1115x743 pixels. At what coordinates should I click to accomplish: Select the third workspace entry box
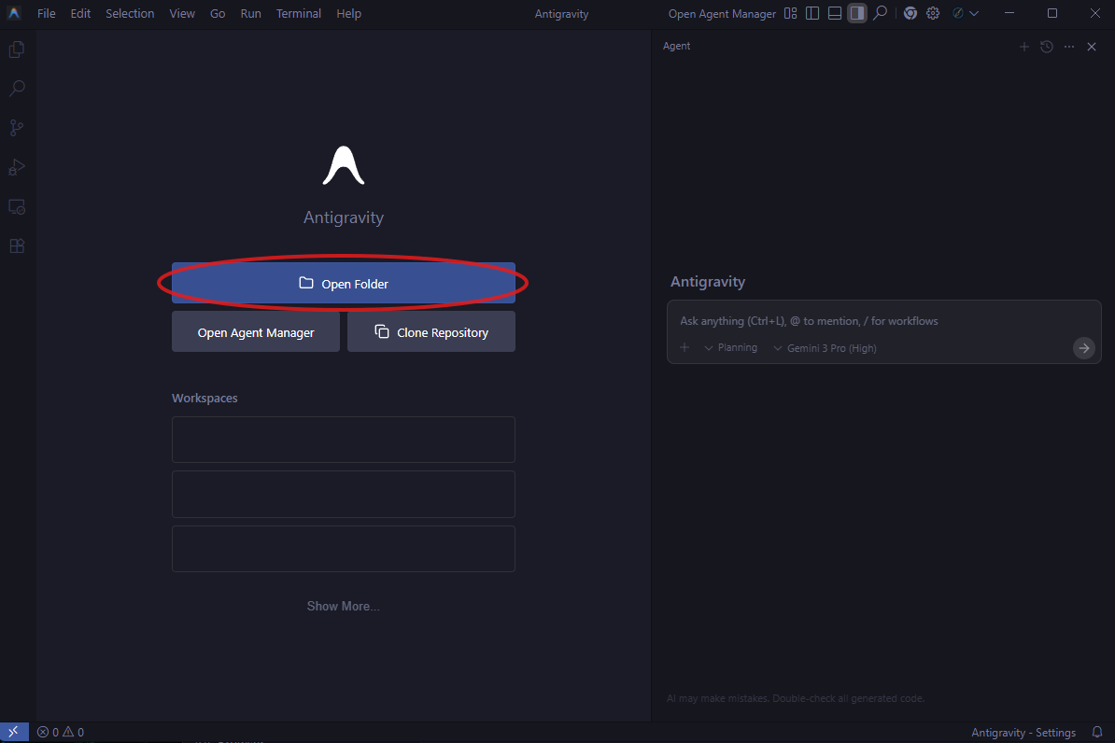coord(344,549)
